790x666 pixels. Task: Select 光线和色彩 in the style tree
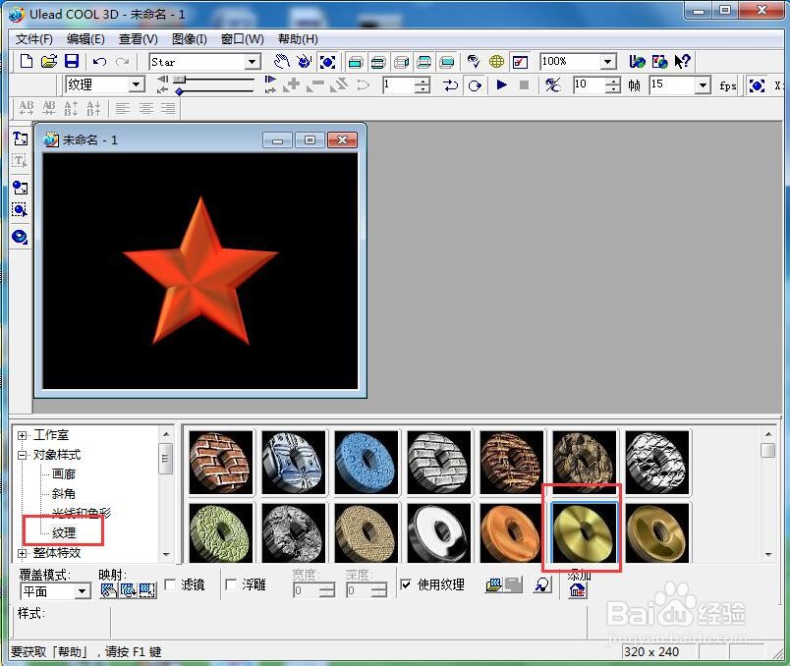pyautogui.click(x=82, y=513)
